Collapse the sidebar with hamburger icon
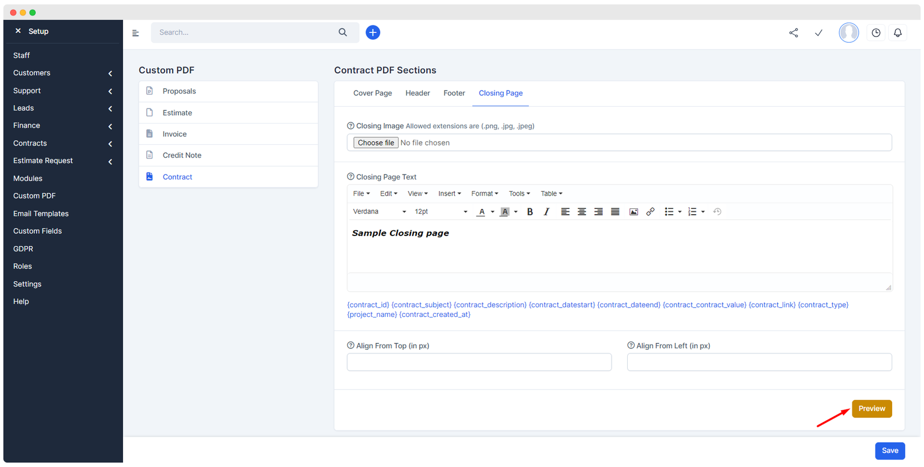The image size is (924, 467). coord(136,33)
